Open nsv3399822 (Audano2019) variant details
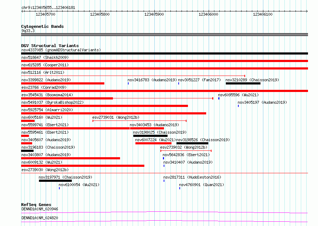 [x=46, y=80]
